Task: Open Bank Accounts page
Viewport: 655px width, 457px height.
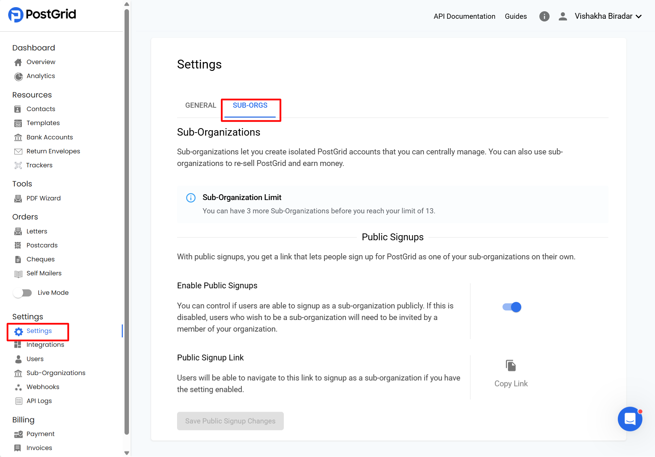Action: click(x=50, y=137)
